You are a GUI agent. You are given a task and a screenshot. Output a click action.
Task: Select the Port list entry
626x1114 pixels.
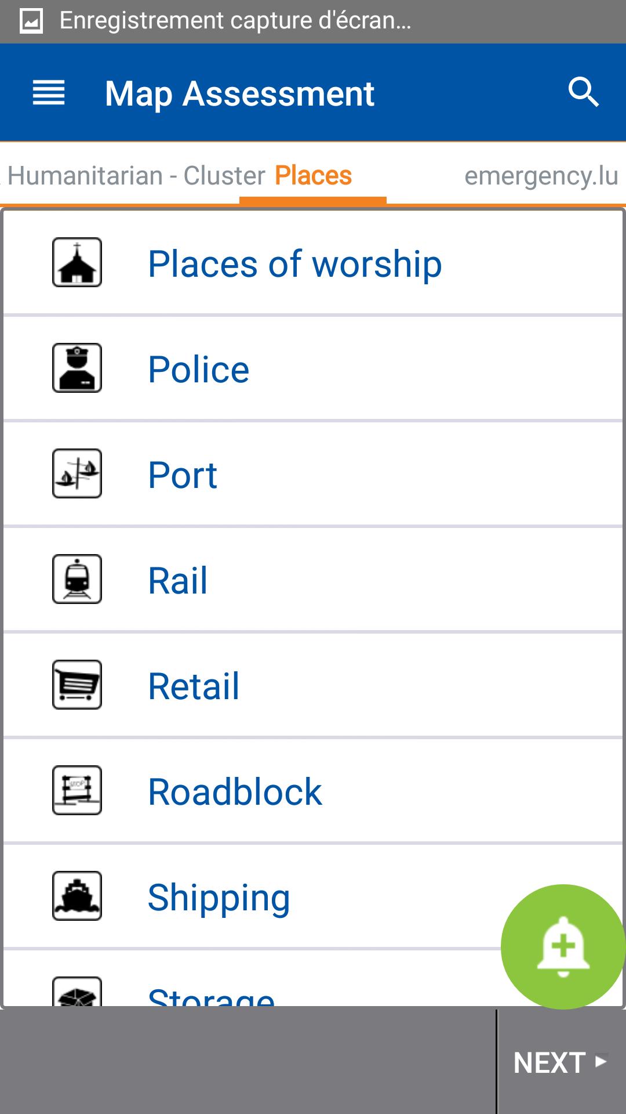(183, 475)
